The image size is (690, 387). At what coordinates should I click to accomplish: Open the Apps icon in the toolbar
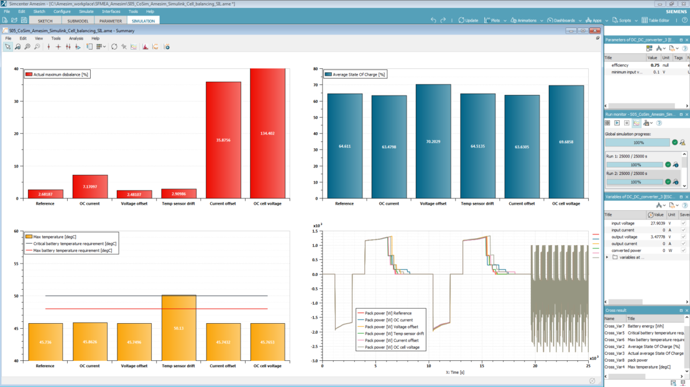[x=589, y=20]
